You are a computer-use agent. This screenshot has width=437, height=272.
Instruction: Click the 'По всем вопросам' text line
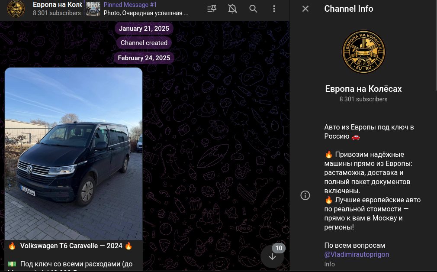click(354, 246)
